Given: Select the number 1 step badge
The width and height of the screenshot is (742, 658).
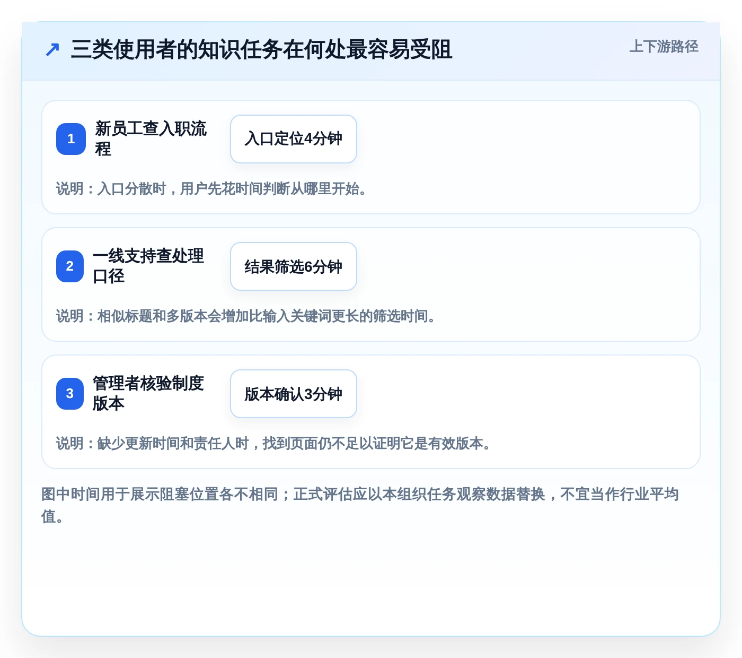Looking at the screenshot, I should click(71, 139).
